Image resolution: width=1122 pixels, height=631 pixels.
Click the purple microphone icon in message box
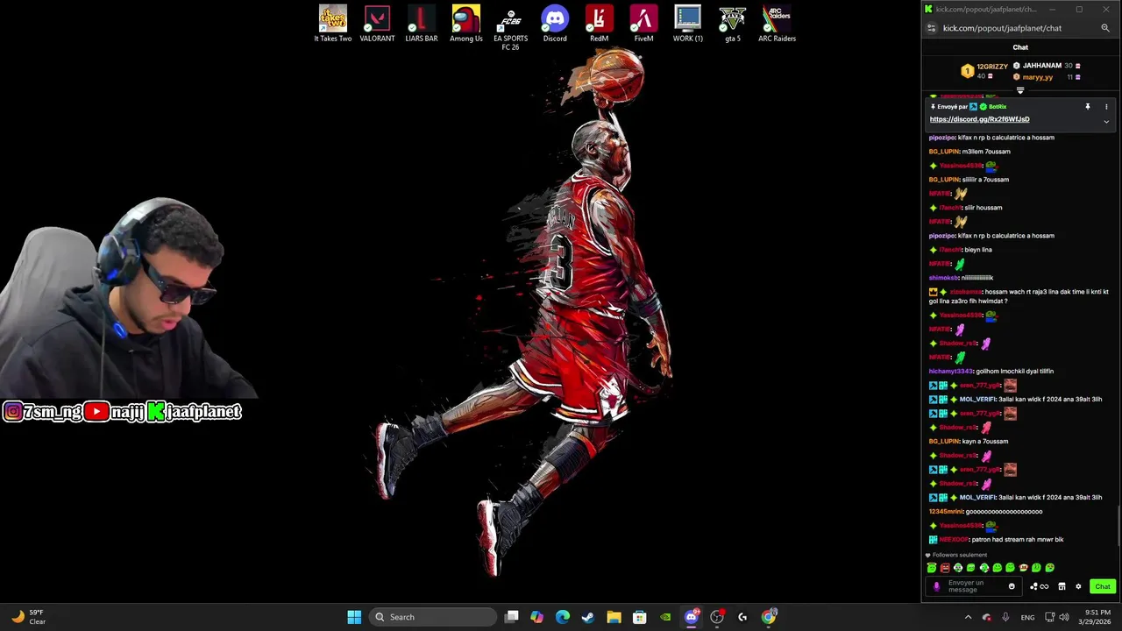point(936,586)
